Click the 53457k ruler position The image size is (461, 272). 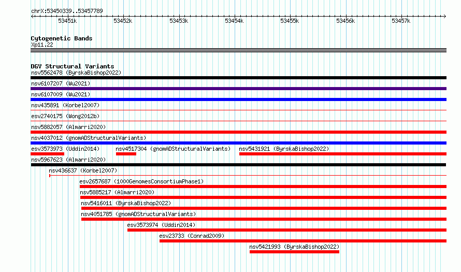[401, 21]
